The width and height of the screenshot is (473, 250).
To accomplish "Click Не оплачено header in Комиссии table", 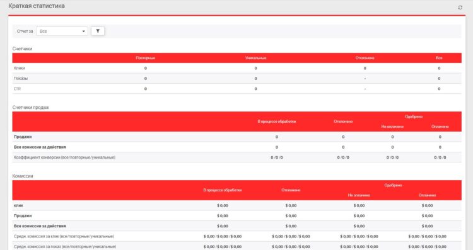I will (x=359, y=195).
